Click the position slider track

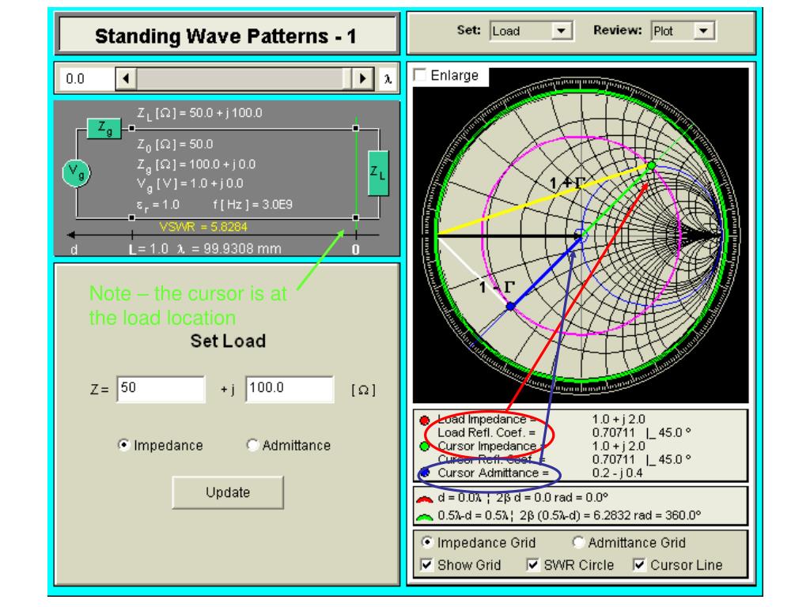tap(244, 79)
